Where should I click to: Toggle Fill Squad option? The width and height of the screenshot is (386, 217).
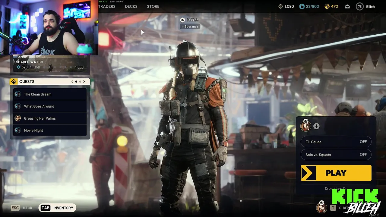(x=336, y=142)
